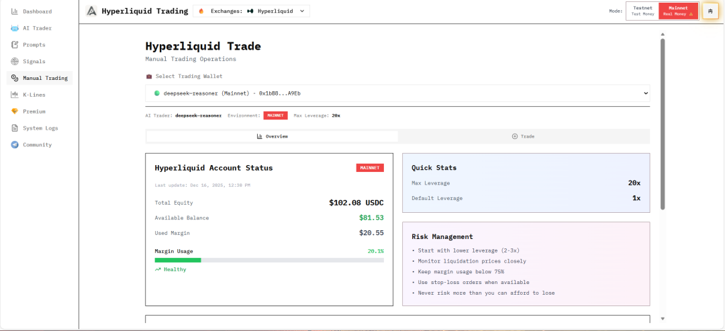Click the Total Equity value $102.08 USDC

tap(356, 203)
